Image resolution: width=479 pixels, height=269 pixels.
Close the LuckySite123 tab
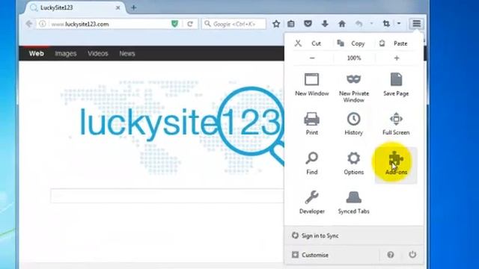click(x=118, y=7)
